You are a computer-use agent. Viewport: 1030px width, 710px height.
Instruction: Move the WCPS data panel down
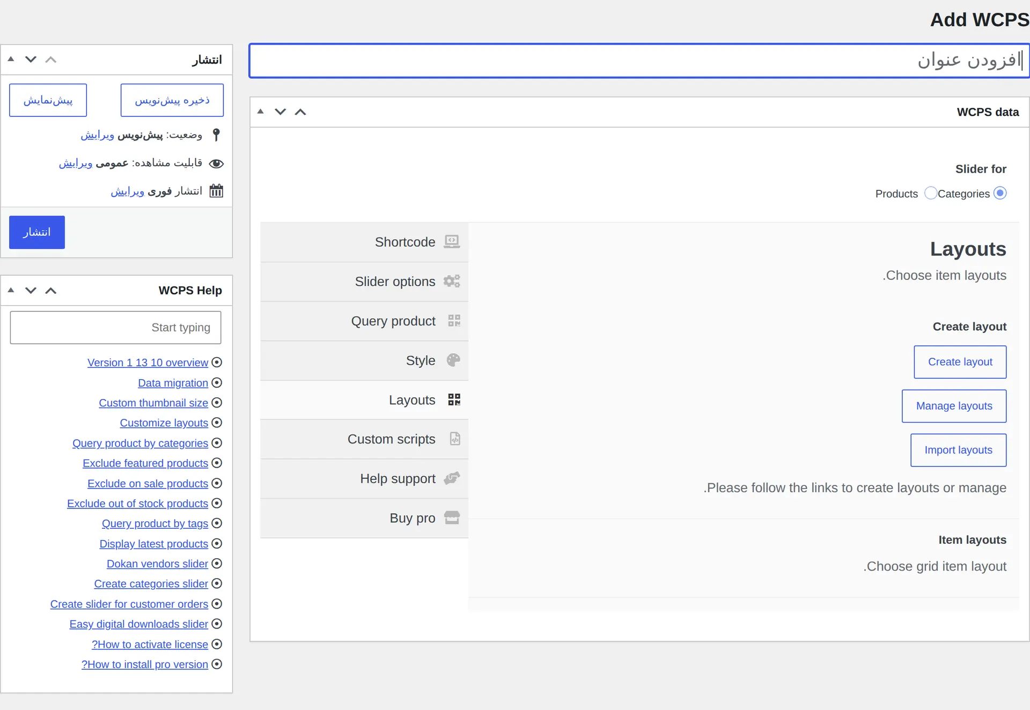[x=281, y=112]
